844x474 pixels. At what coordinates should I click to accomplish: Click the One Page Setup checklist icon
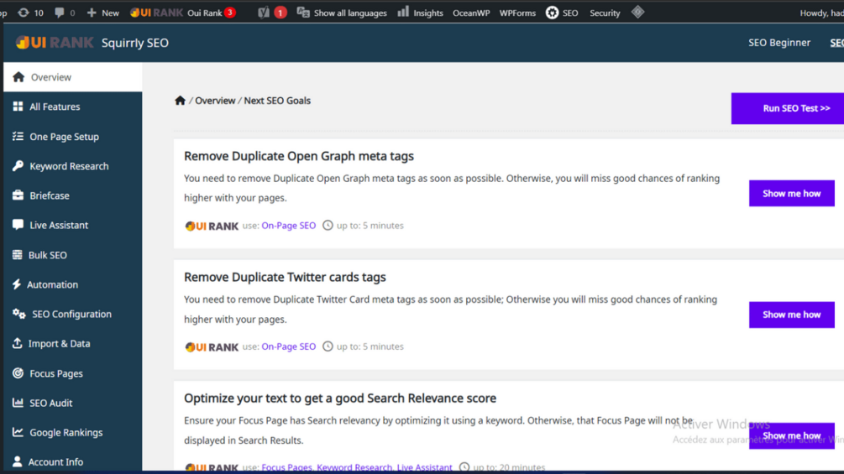(18, 137)
